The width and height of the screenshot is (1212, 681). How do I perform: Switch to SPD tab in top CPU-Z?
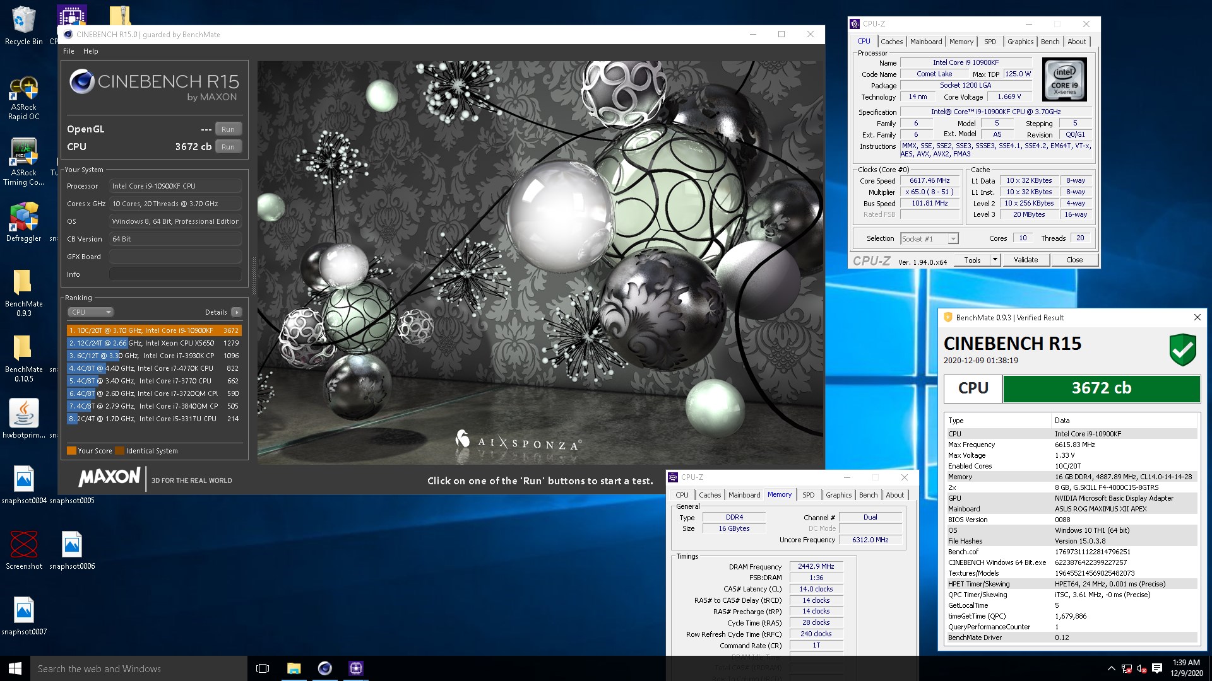click(x=990, y=42)
